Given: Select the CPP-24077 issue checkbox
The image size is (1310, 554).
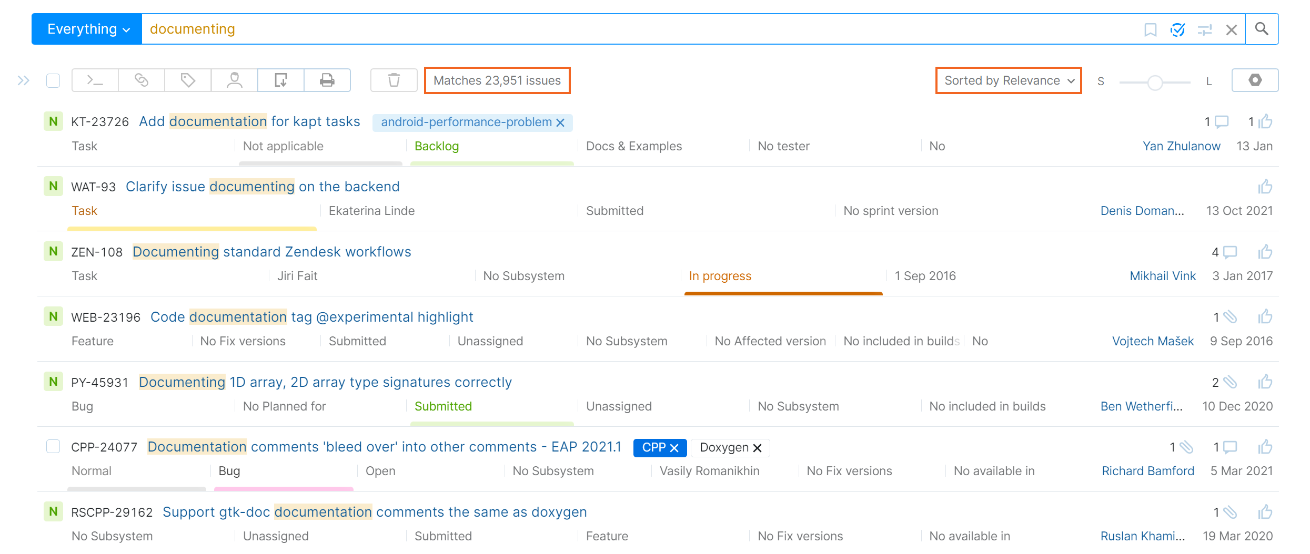Looking at the screenshot, I should click(53, 446).
